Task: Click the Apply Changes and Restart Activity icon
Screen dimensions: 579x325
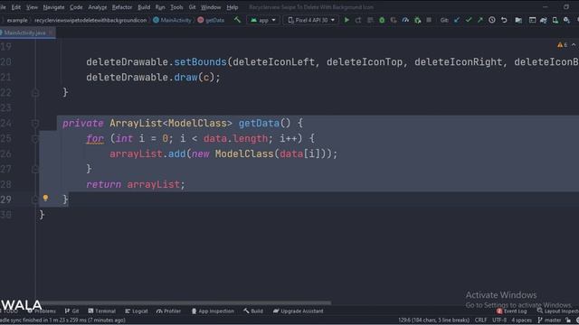Action: click(x=358, y=20)
